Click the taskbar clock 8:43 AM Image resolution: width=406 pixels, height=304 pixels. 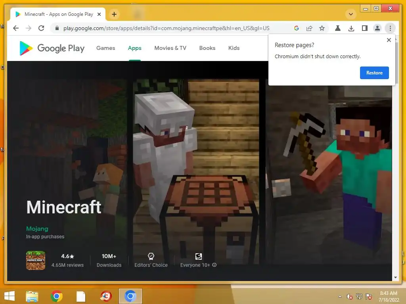click(x=389, y=296)
